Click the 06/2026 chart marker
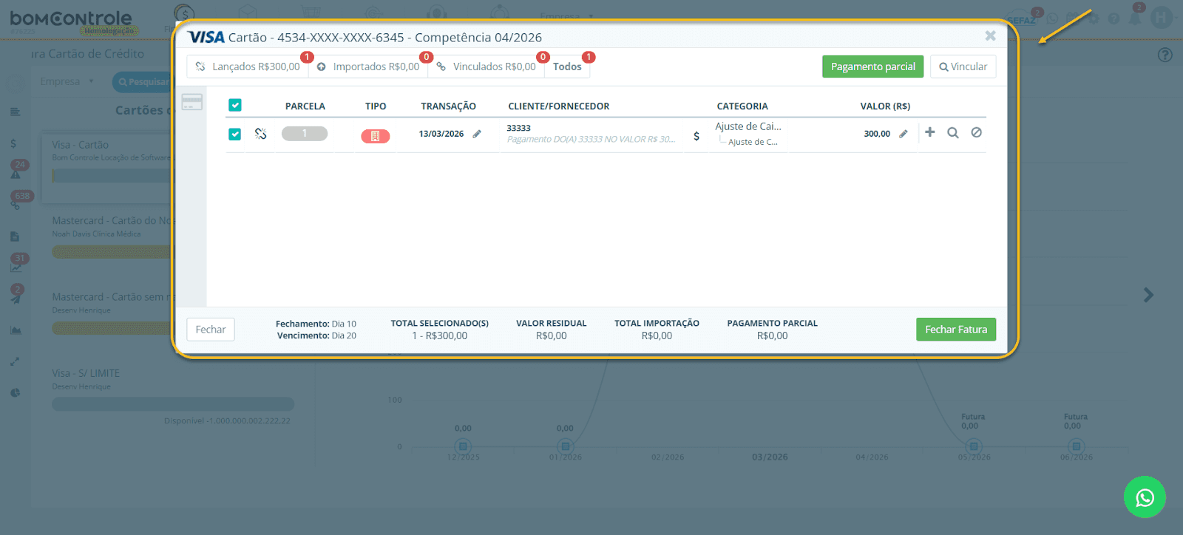 click(1077, 446)
